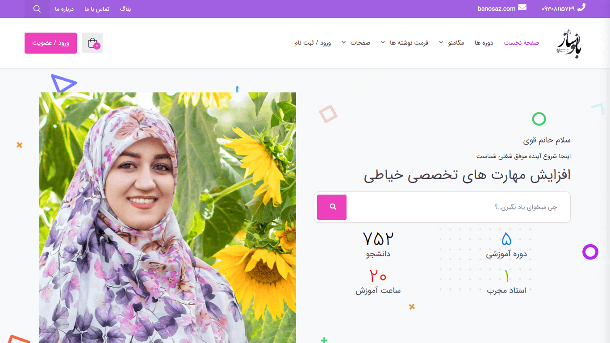This screenshot has width=610, height=343.
Task: Open ورود / ثبت نام menu item
Action: (313, 43)
